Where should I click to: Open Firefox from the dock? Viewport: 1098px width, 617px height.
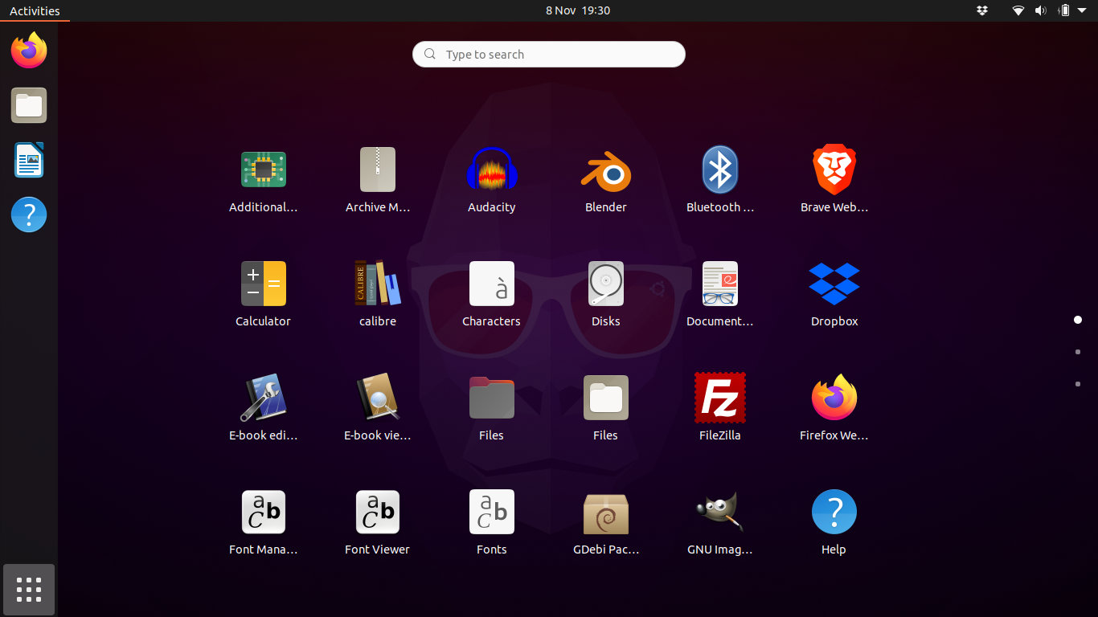point(29,51)
